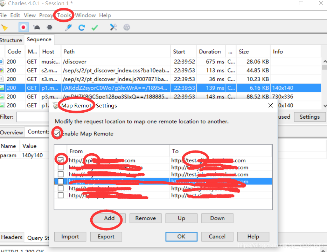The width and height of the screenshot is (327, 252).
Task: Open the View menu
Action: click(30, 15)
